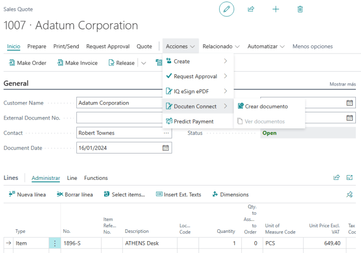This screenshot has height=253, width=361.
Task: Click Ver documentos option
Action: (x=269, y=121)
